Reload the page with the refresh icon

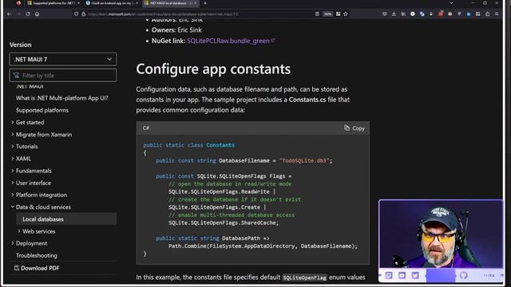(x=28, y=14)
